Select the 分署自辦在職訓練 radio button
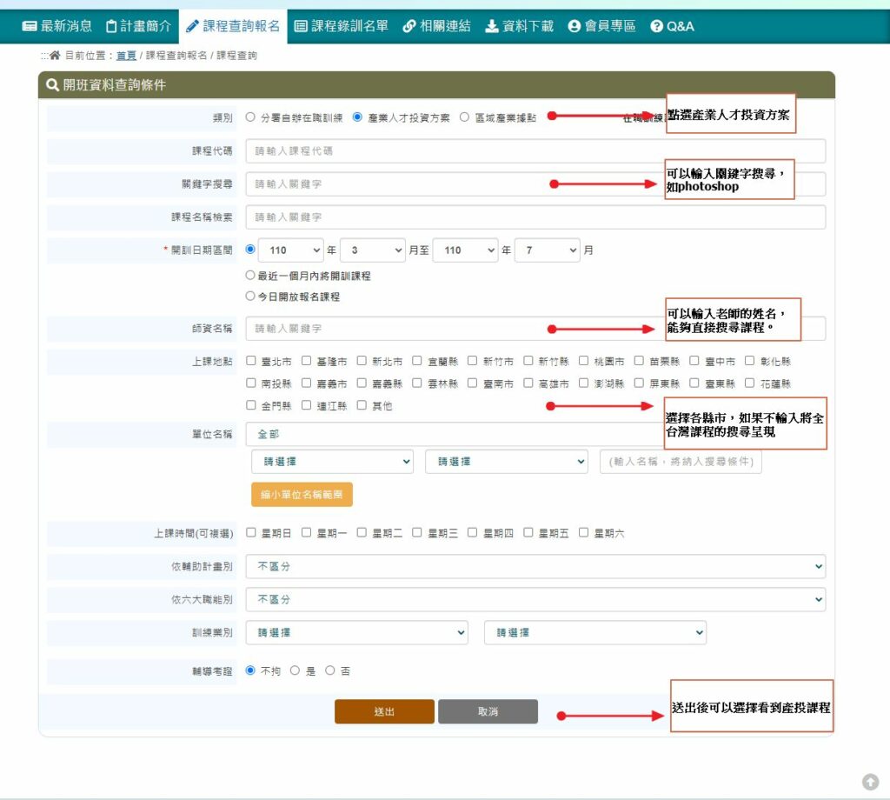890x800 pixels. click(x=251, y=117)
